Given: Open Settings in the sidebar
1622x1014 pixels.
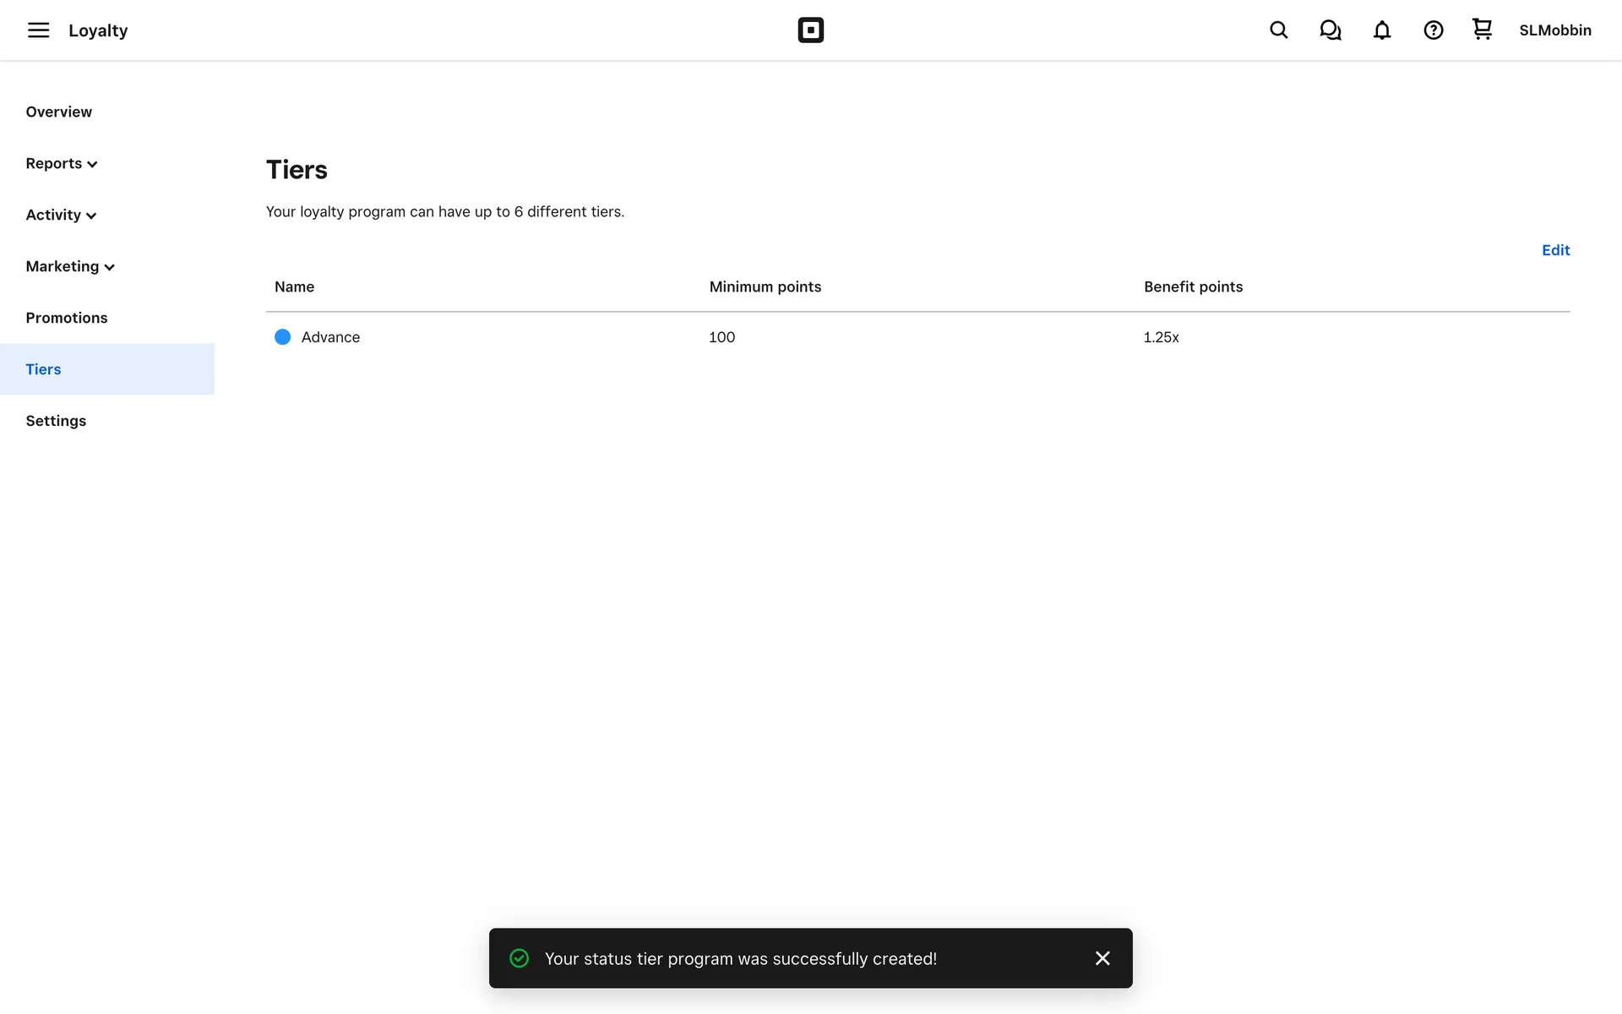Looking at the screenshot, I should [56, 421].
